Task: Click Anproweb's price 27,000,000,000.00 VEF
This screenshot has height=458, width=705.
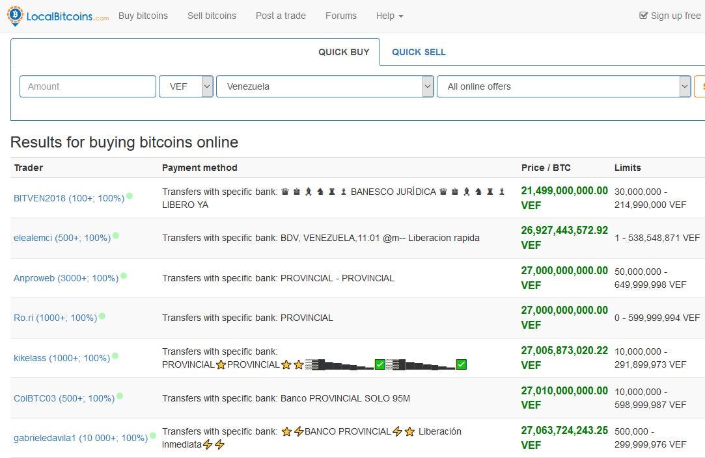Action: pyautogui.click(x=564, y=277)
